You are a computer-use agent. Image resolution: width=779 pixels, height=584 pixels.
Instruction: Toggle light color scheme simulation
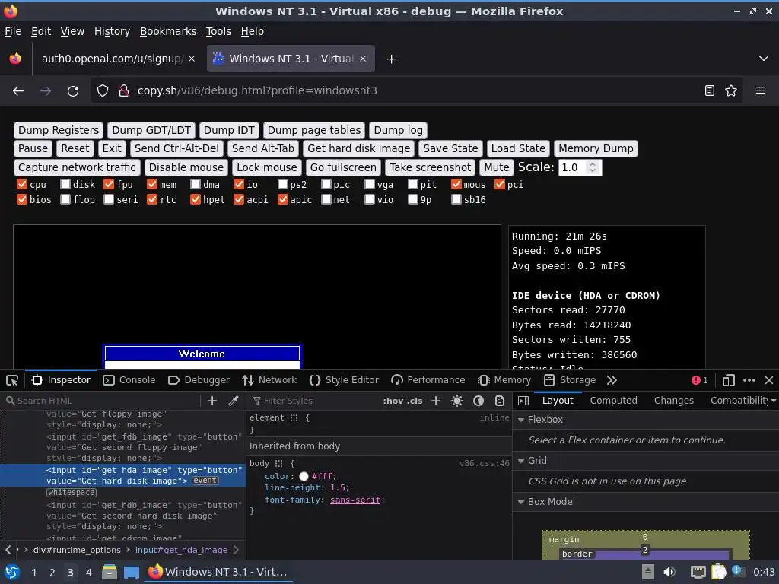click(457, 401)
